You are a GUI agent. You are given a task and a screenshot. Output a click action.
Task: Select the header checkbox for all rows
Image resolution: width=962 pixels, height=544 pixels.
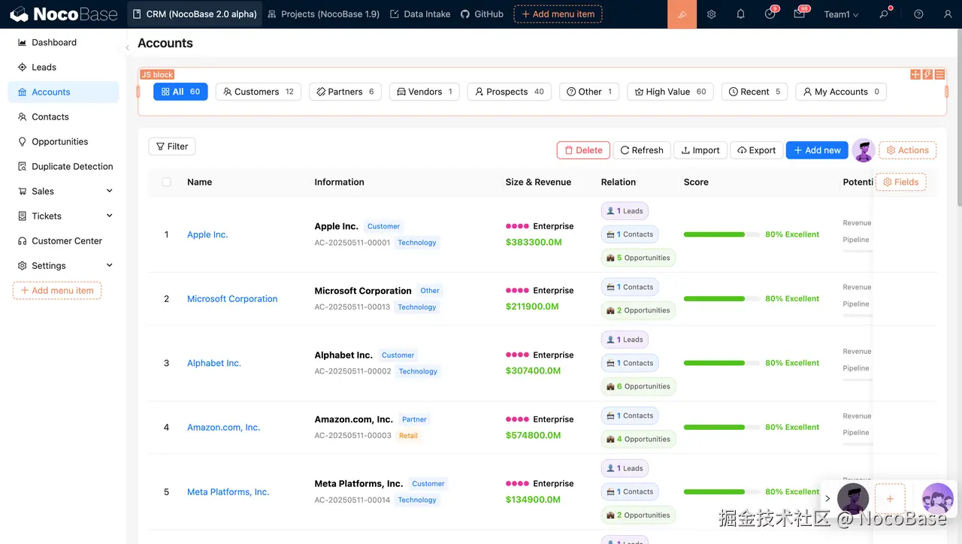167,182
